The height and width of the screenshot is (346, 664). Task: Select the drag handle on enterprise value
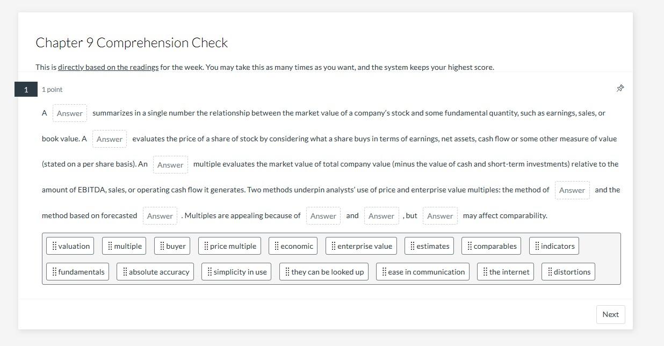tap(334, 246)
